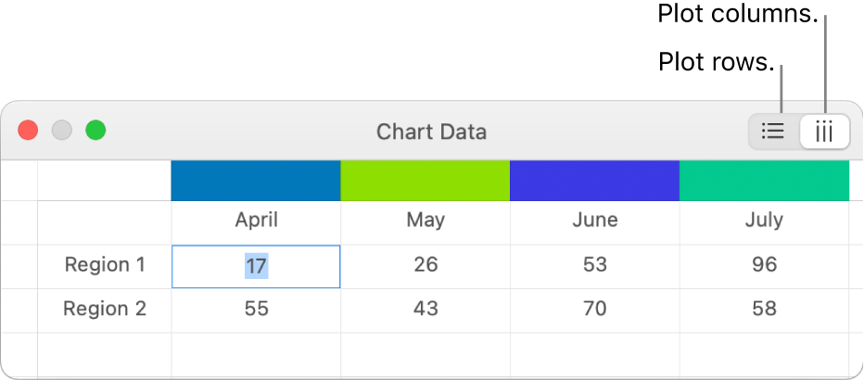Click the indigo June series color swatch
Image resolution: width=864 pixels, height=380 pixels.
[594, 181]
